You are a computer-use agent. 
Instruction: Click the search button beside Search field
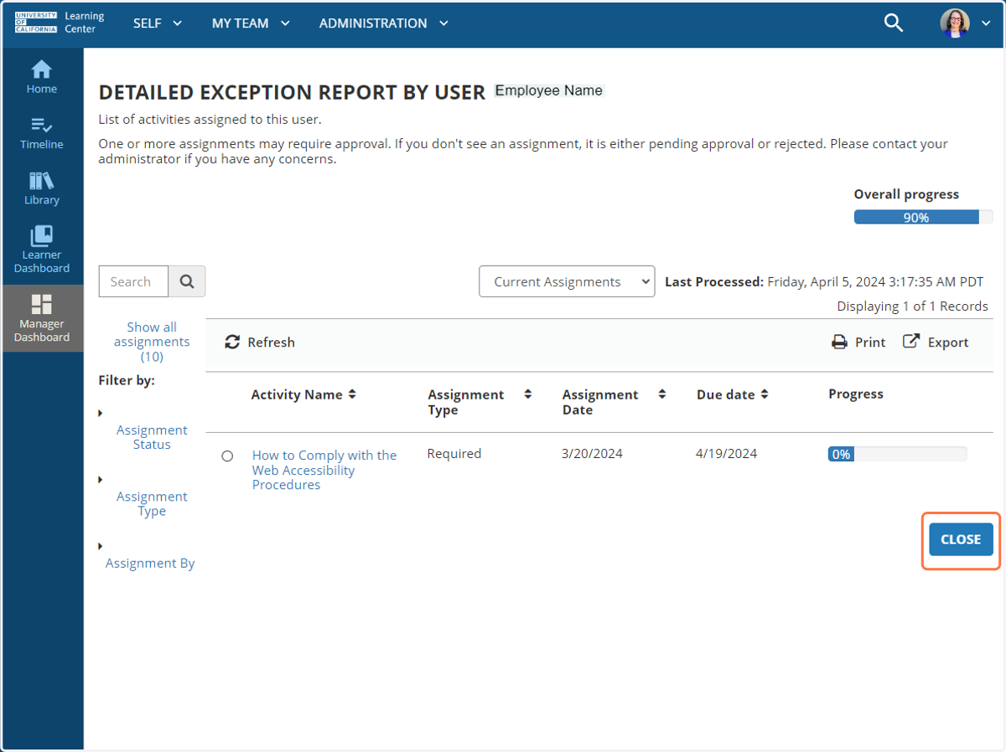click(x=187, y=281)
